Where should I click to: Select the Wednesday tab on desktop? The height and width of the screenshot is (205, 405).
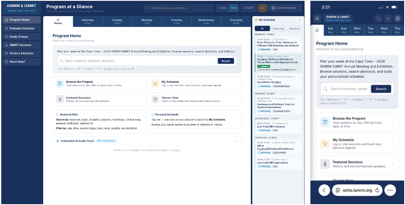206,21
